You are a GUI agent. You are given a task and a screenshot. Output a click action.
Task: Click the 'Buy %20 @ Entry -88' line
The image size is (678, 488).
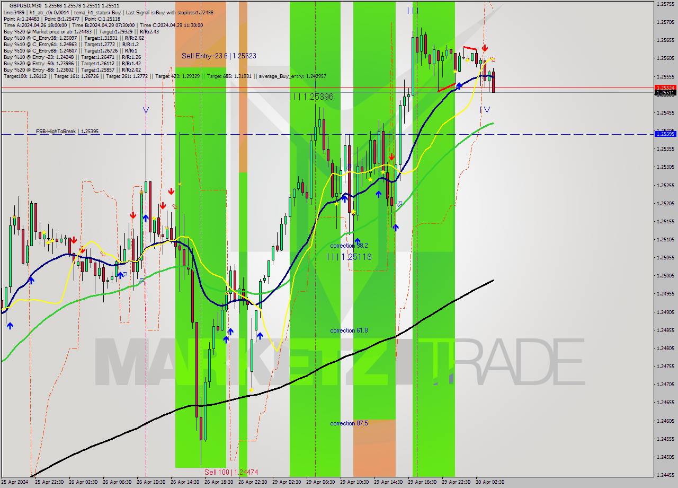pos(72,69)
